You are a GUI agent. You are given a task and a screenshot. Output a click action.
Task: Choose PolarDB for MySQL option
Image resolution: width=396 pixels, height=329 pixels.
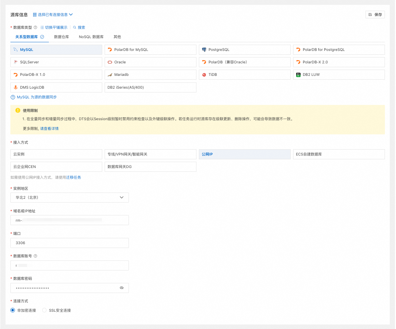click(x=150, y=50)
